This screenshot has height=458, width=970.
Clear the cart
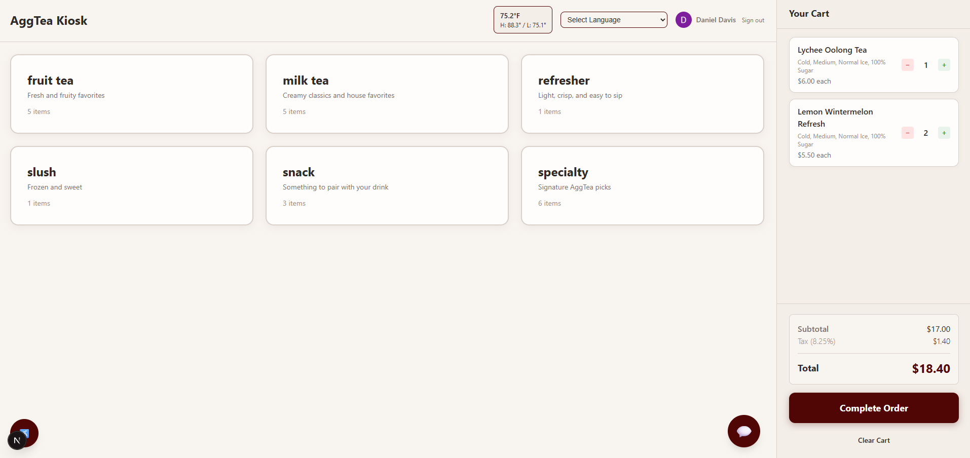click(874, 440)
